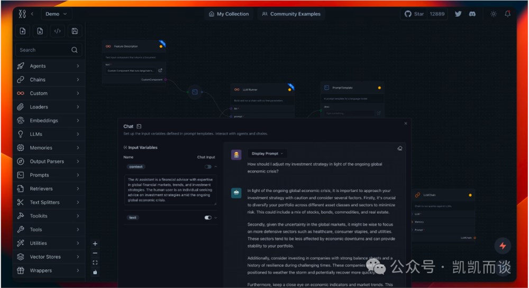Open notifications bell icon
The image size is (529, 288).
[x=507, y=14]
